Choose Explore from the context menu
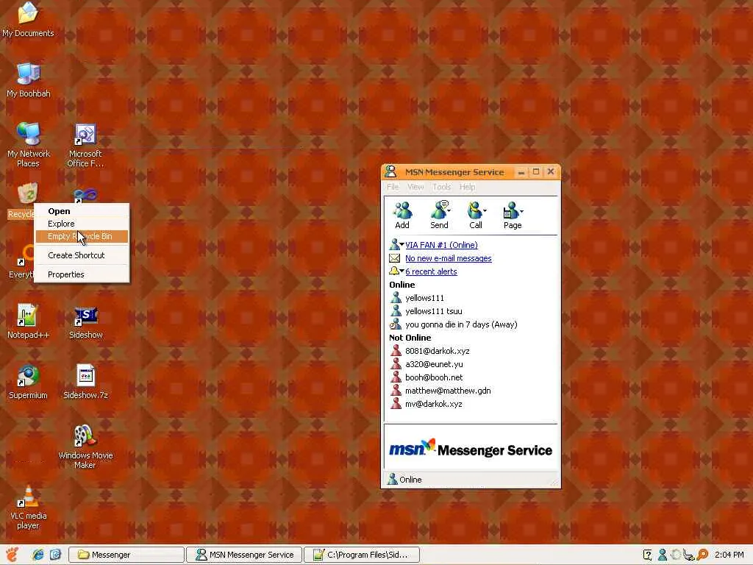 82,224
